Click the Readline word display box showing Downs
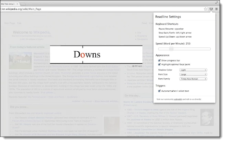The width and height of the screenshot is (225, 142). (x=96, y=54)
